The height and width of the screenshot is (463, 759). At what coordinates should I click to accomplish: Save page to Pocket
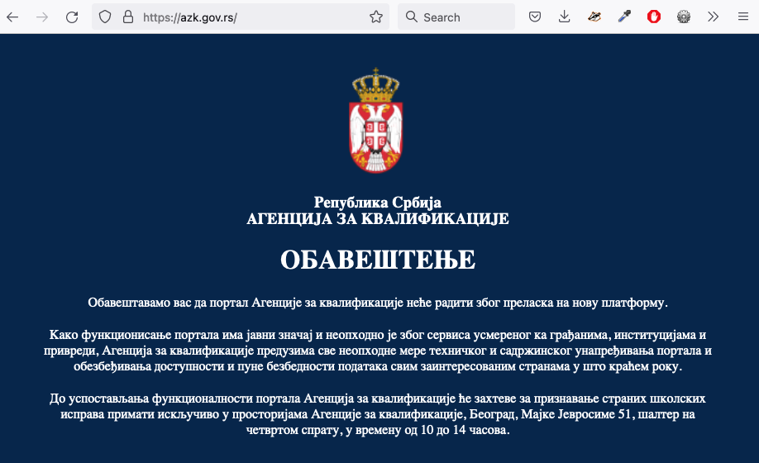[535, 17]
